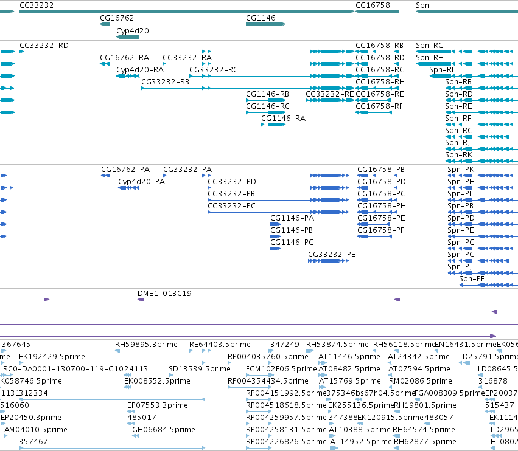This screenshot has width=518, height=451.
Task: Select transcript CG16758-RD
Action: pos(380,58)
